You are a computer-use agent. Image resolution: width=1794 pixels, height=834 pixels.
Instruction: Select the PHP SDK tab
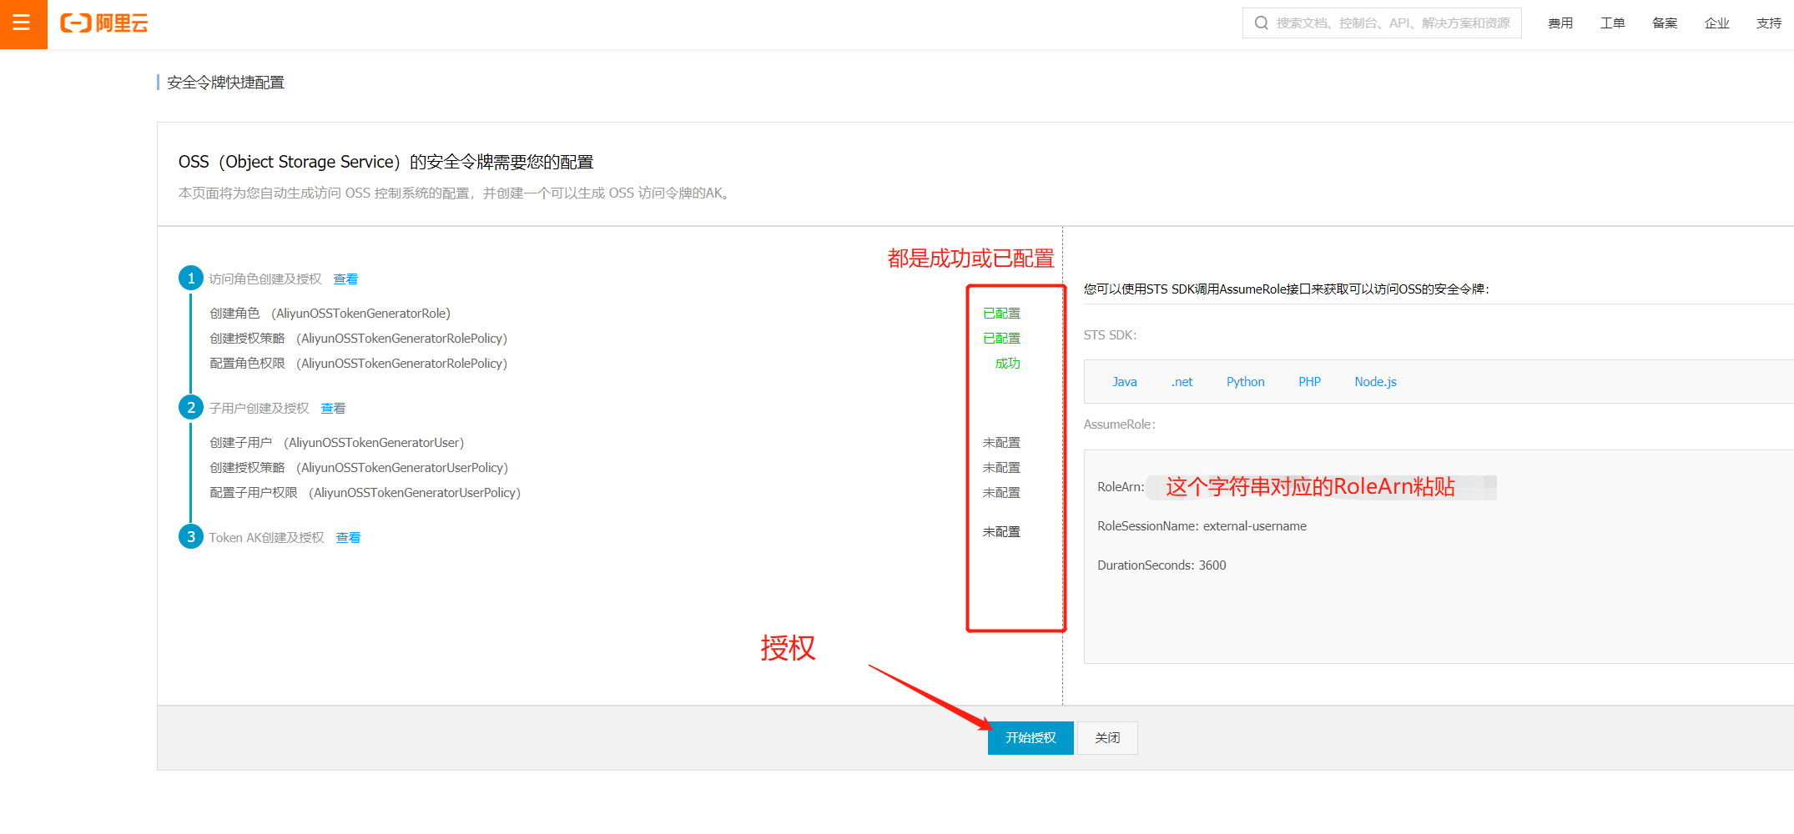pos(1309,382)
